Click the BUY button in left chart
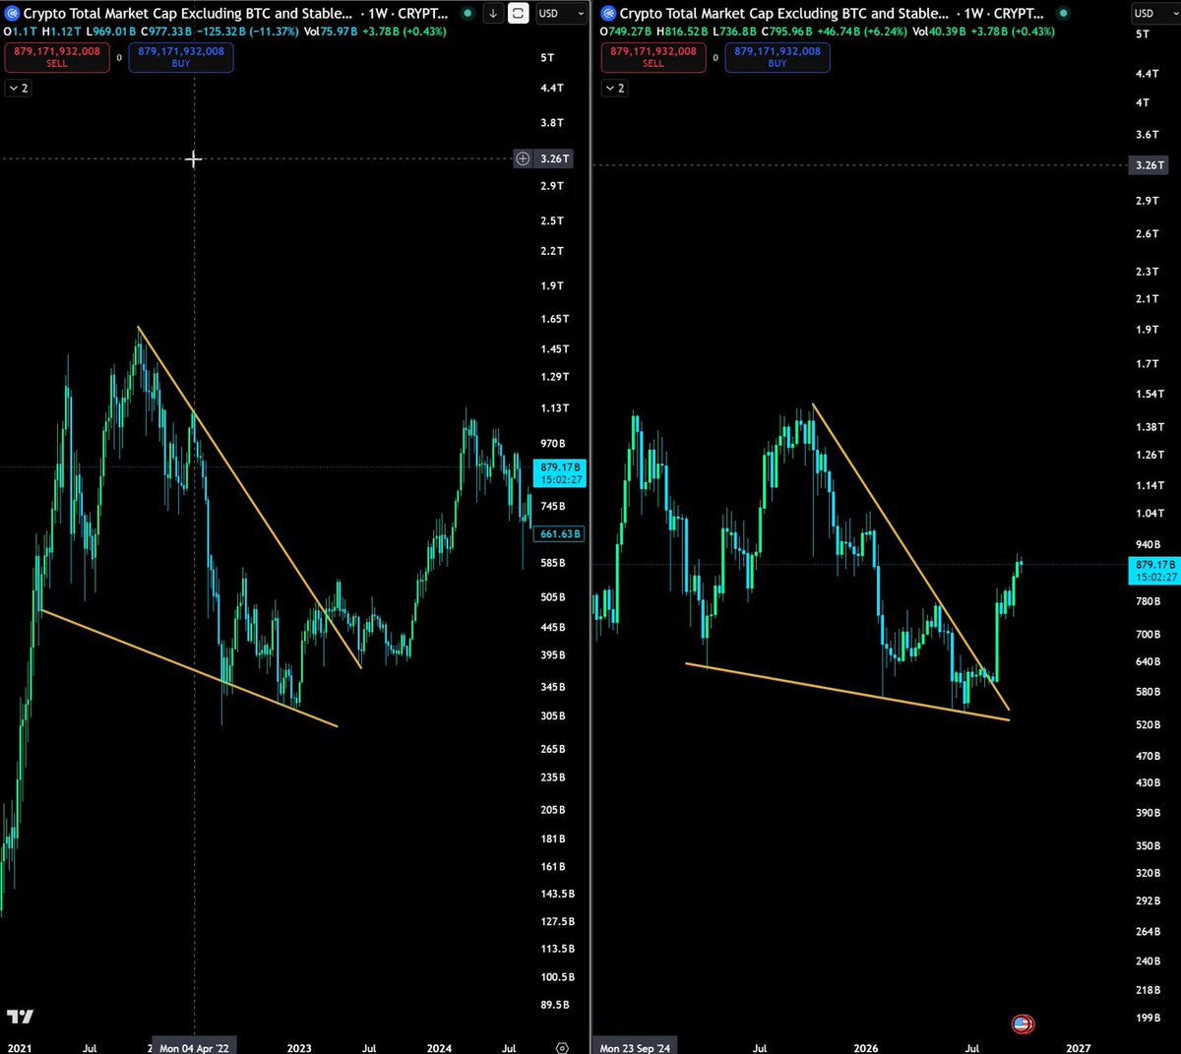 coord(181,57)
